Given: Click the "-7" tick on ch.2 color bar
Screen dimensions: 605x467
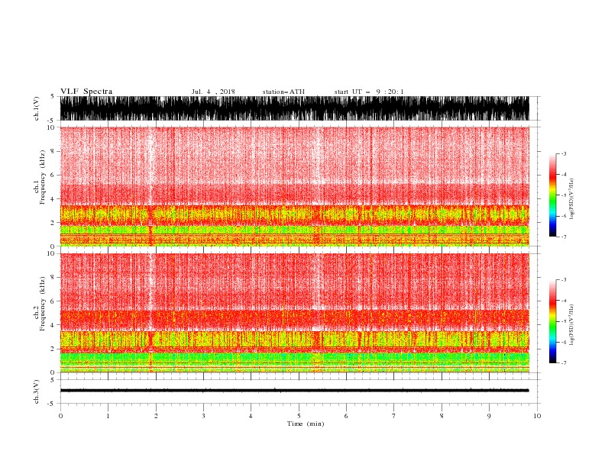Looking at the screenshot, I should pos(564,363).
